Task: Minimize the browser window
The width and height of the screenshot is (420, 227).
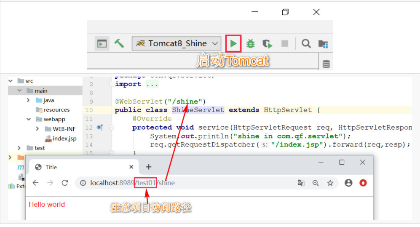Action: pyautogui.click(x=321, y=162)
